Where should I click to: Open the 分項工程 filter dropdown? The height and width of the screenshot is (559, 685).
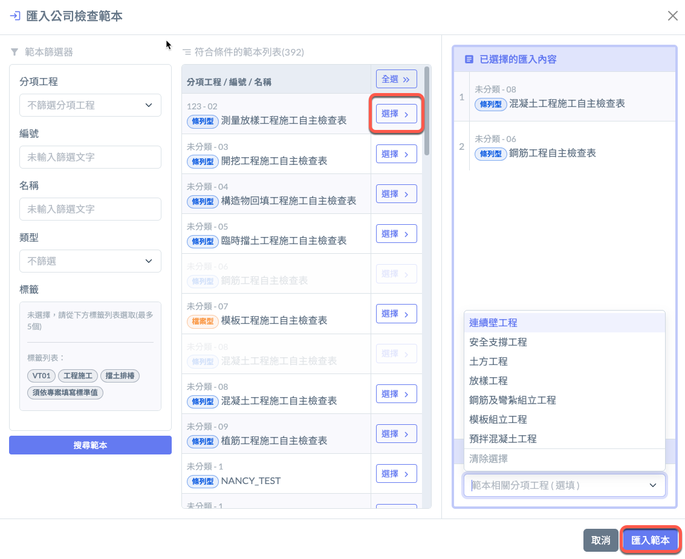tap(90, 105)
